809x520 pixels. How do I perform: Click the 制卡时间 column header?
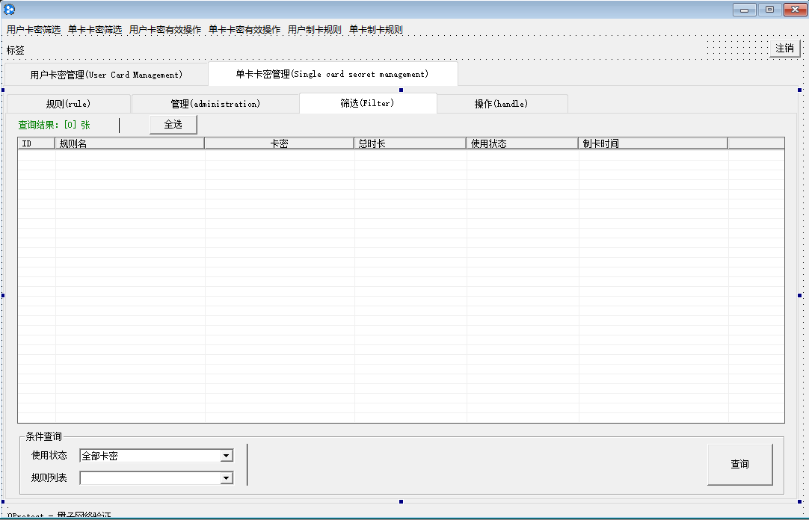point(652,143)
